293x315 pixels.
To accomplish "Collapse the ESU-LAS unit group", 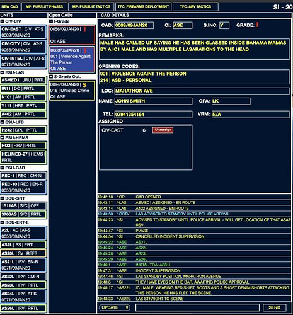I will 3,72.
